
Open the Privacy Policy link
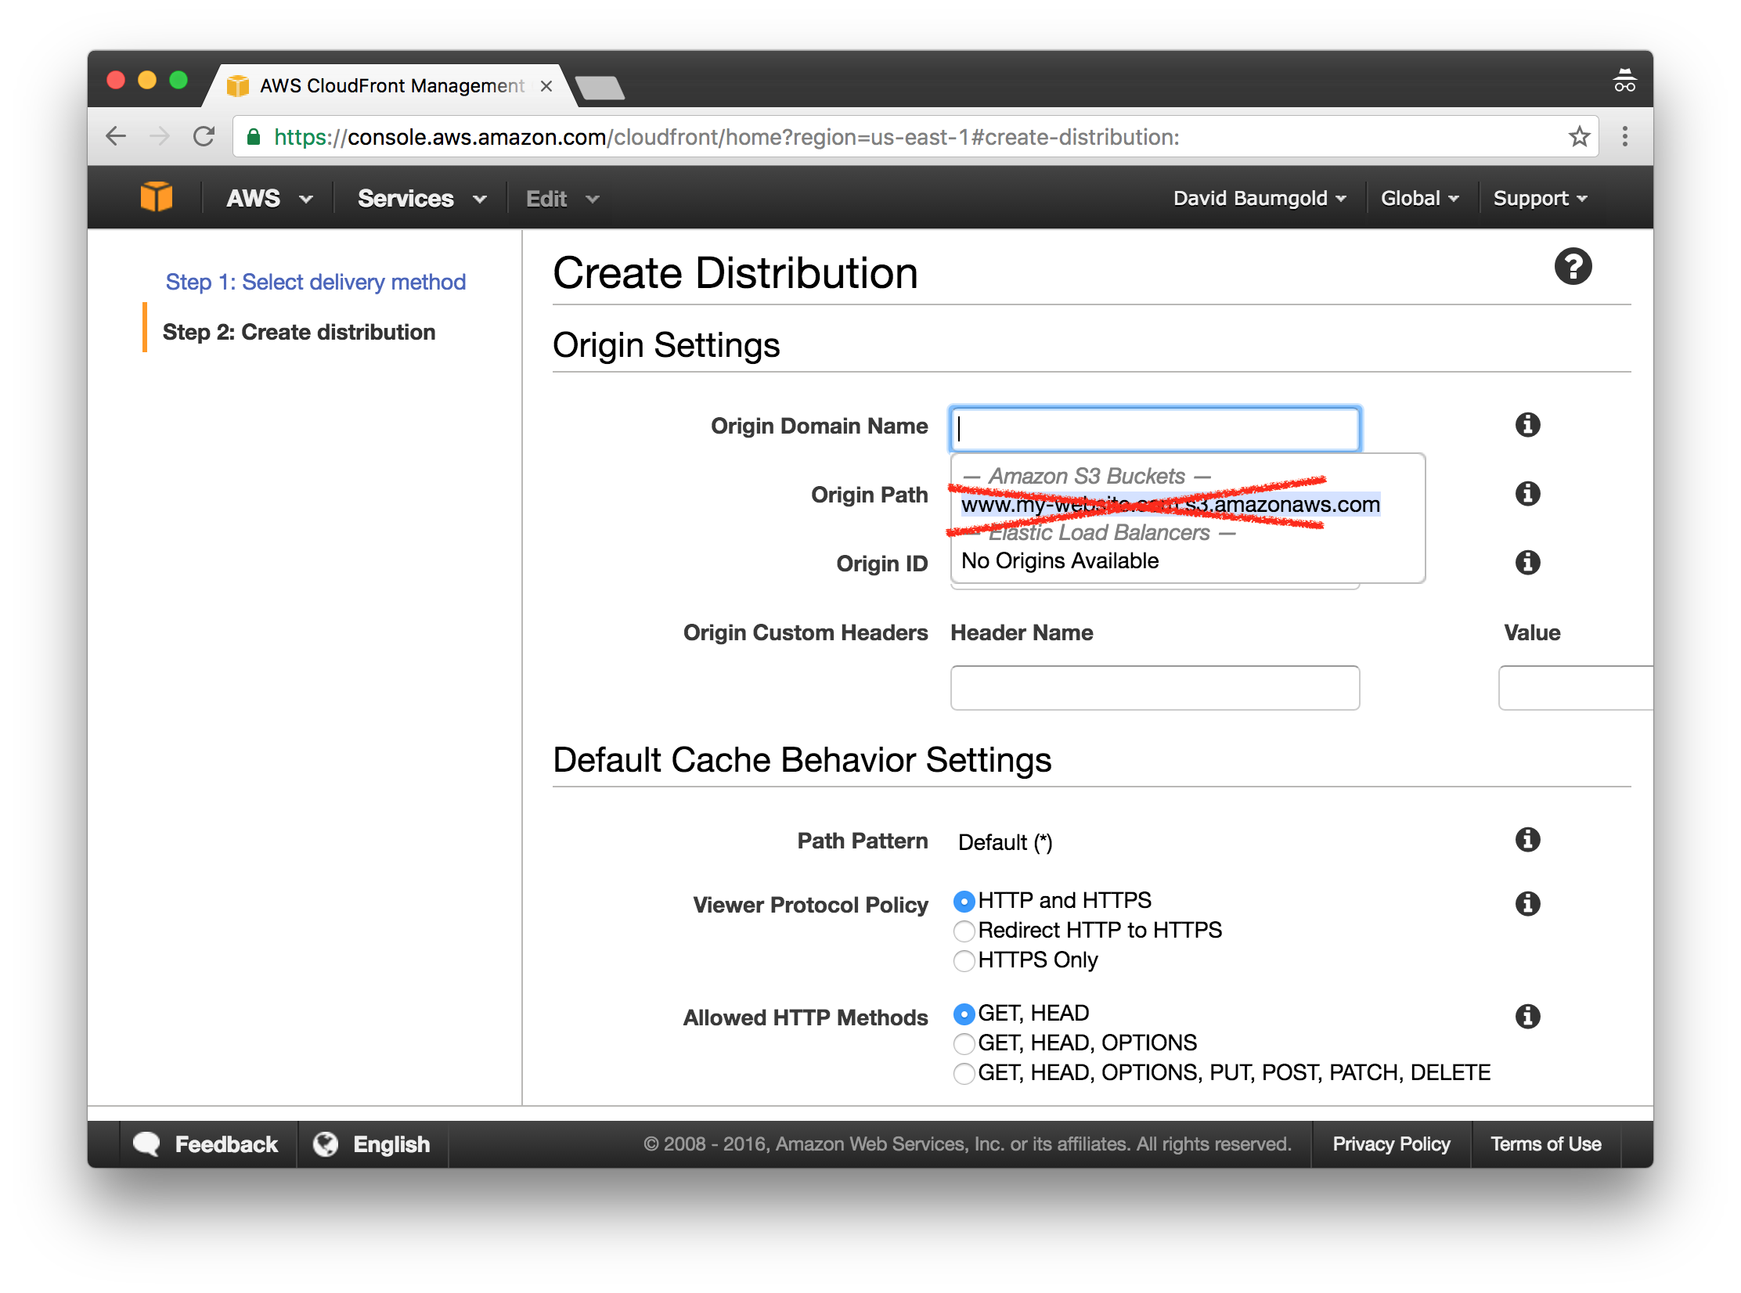(1391, 1144)
